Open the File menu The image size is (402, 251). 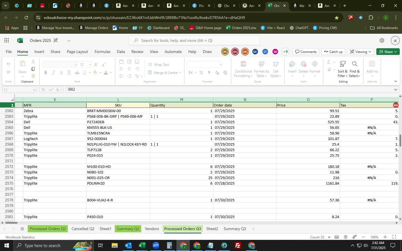pyautogui.click(x=9, y=52)
